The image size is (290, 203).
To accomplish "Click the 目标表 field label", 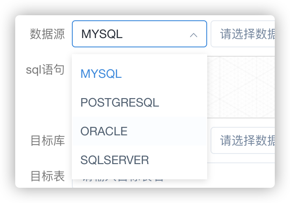I will click(47, 176).
